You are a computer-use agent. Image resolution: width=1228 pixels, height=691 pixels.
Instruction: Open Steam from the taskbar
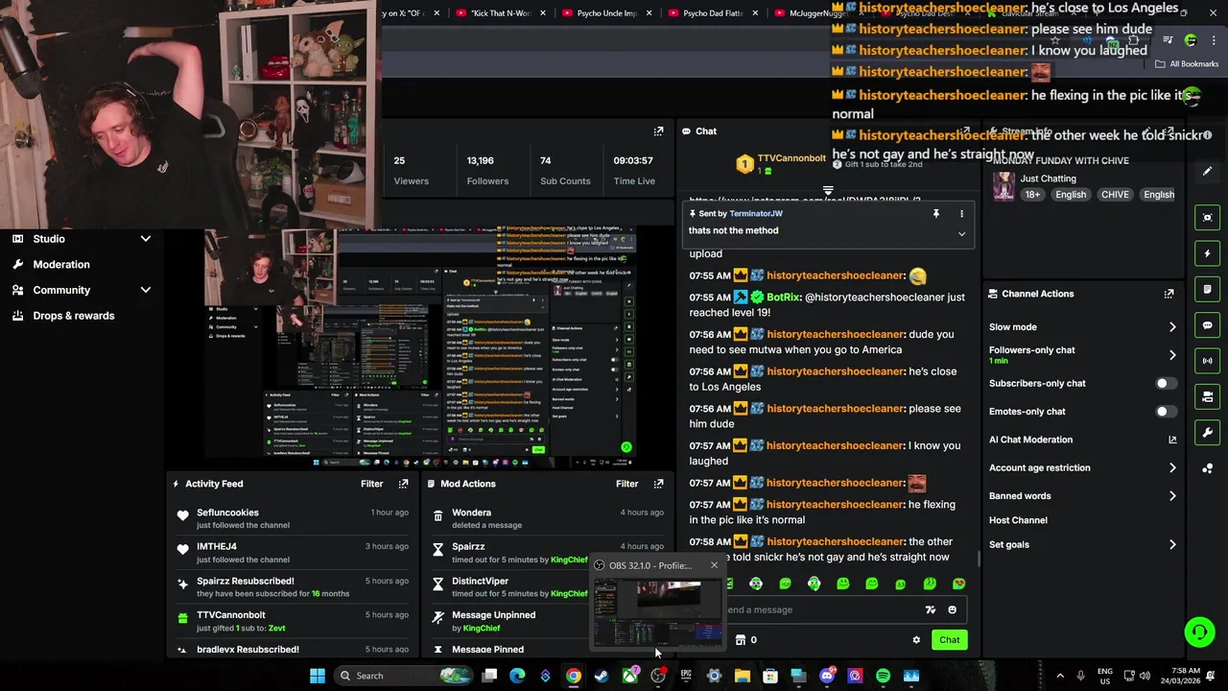tap(602, 676)
